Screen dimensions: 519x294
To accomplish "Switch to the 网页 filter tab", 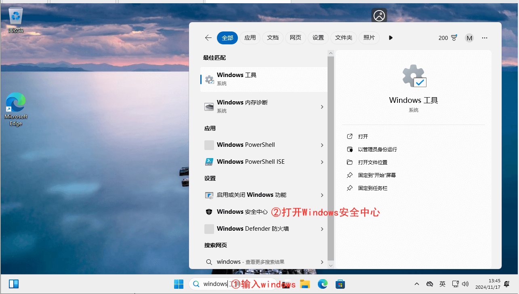I will [x=295, y=38].
